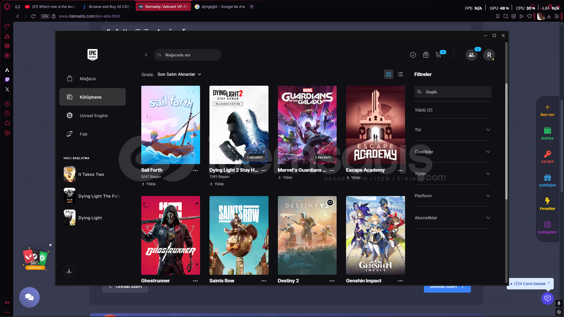Open the downloads icon in the sidebar

point(69,271)
